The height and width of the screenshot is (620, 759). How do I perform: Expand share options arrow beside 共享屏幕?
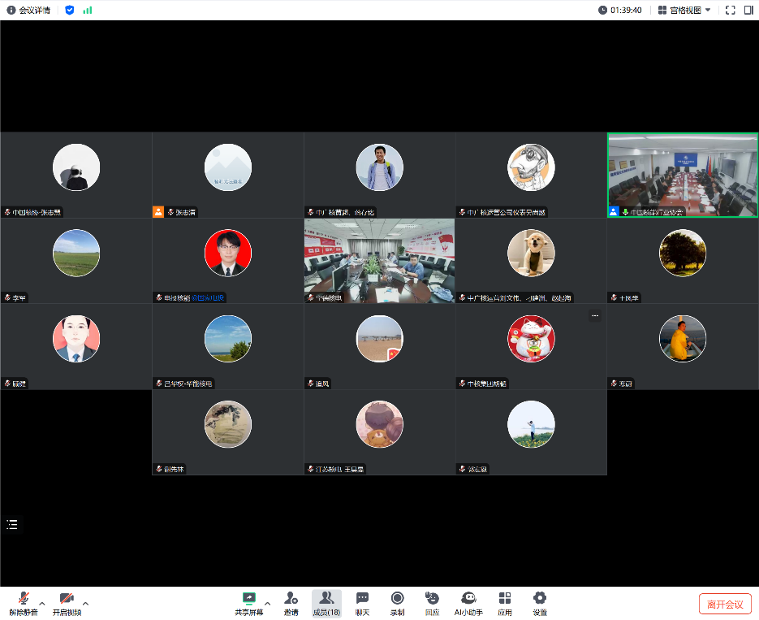tap(268, 603)
